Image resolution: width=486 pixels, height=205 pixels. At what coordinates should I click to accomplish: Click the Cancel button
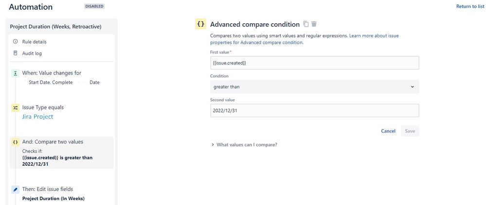(388, 131)
